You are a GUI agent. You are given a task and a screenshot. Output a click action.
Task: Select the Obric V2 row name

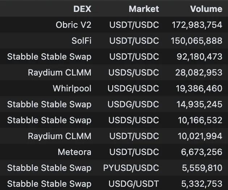click(73, 25)
